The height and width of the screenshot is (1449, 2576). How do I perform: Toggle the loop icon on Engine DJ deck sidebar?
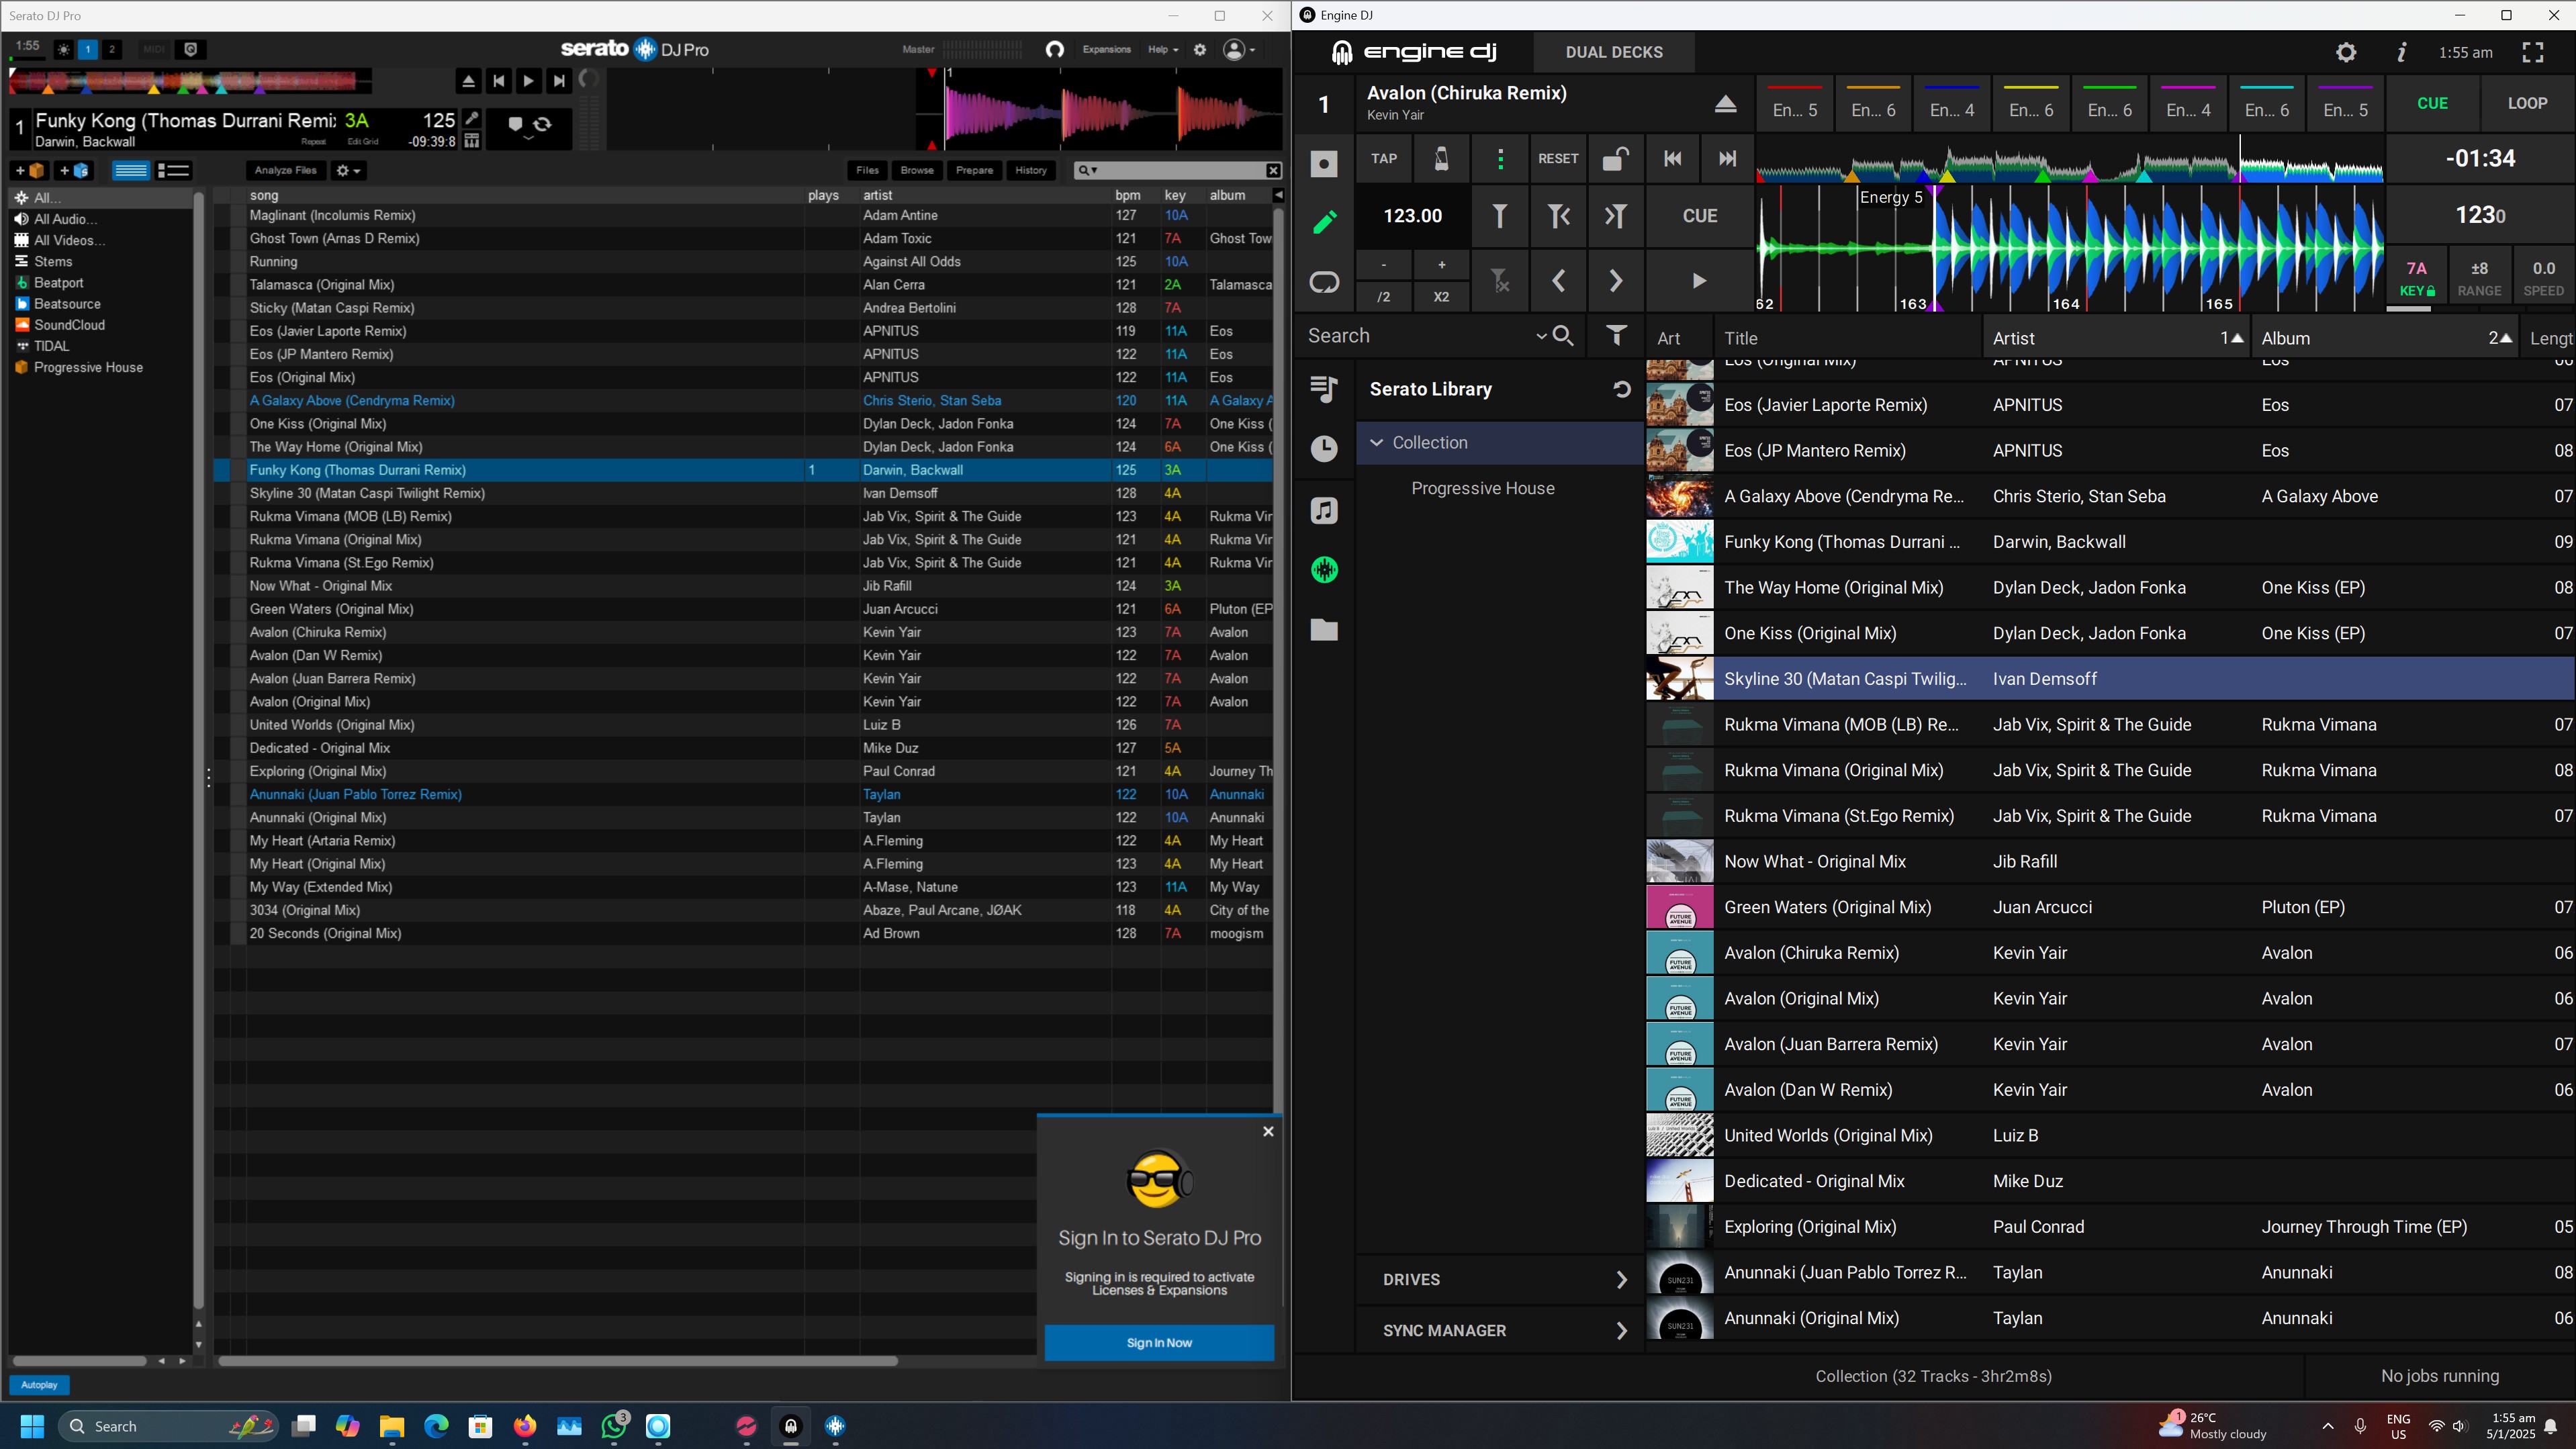tap(1324, 283)
